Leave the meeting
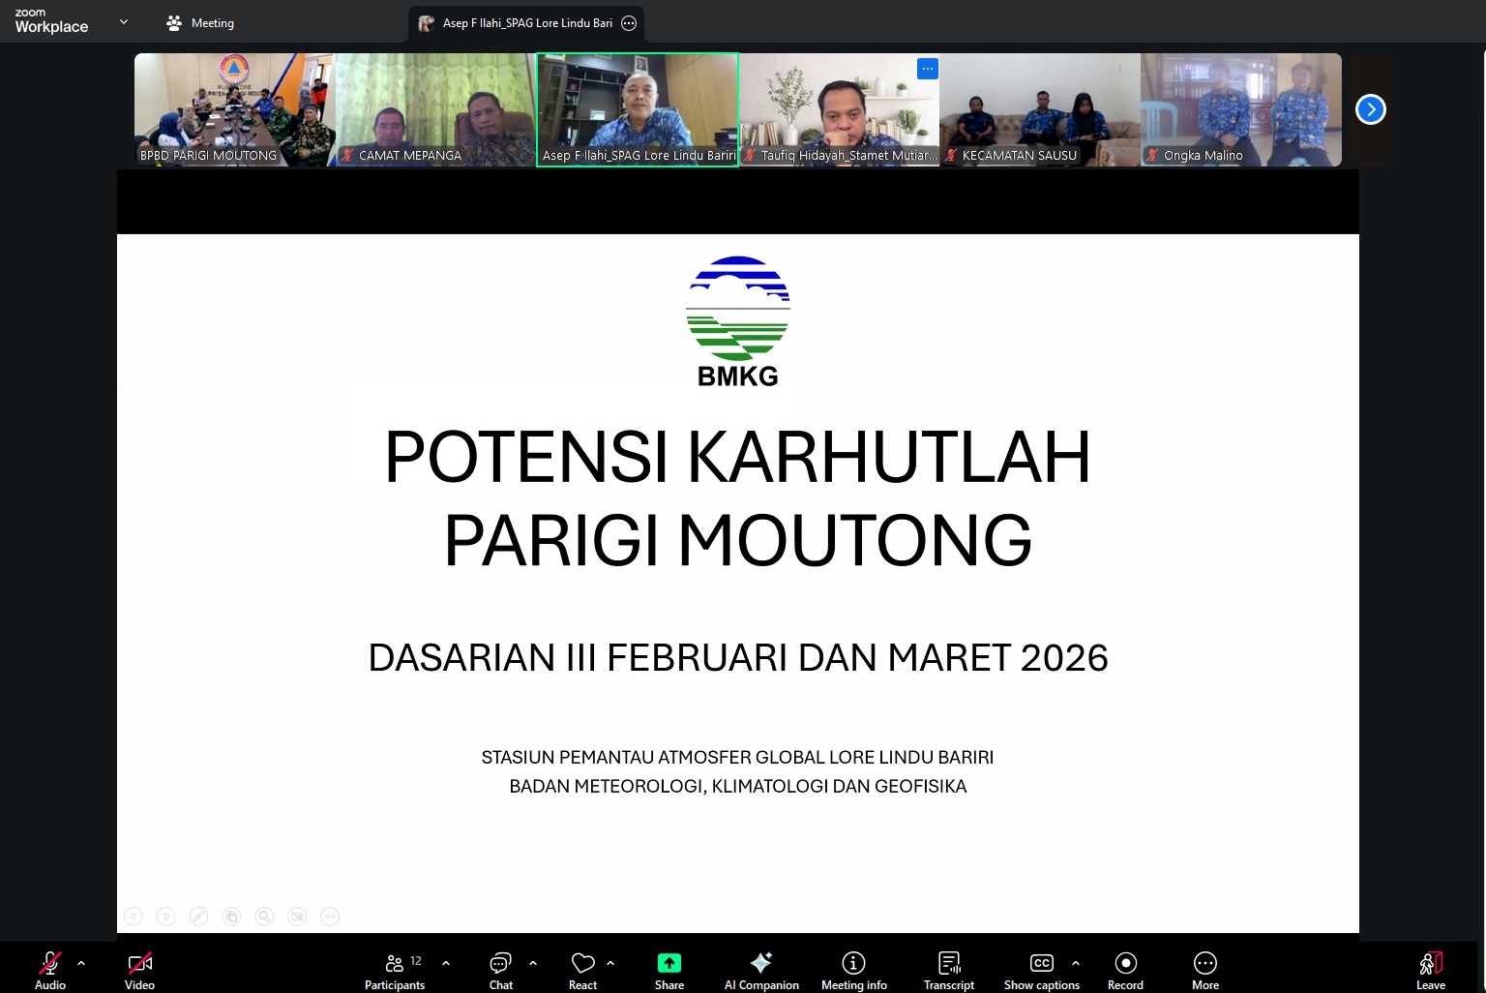 (1430, 970)
